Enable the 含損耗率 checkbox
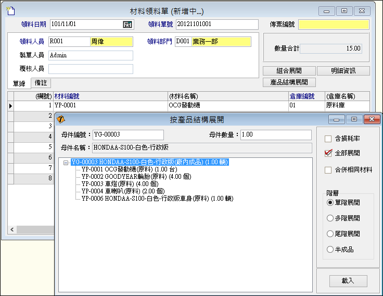Viewport: 383px width, 296px height. tap(328, 139)
